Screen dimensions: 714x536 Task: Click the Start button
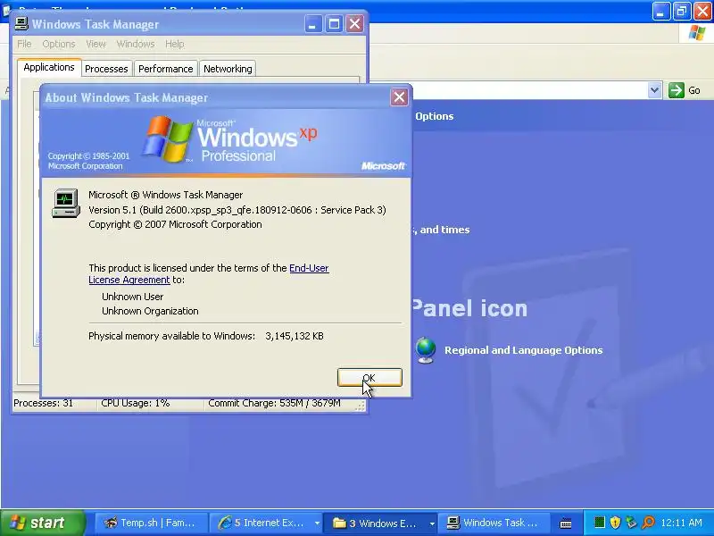42,523
